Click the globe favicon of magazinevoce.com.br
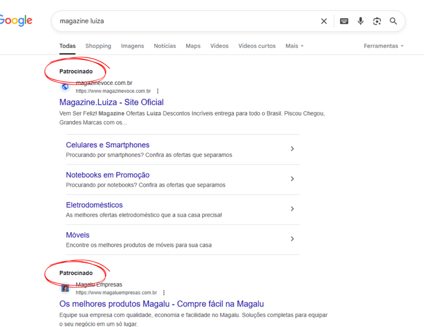 [65, 87]
